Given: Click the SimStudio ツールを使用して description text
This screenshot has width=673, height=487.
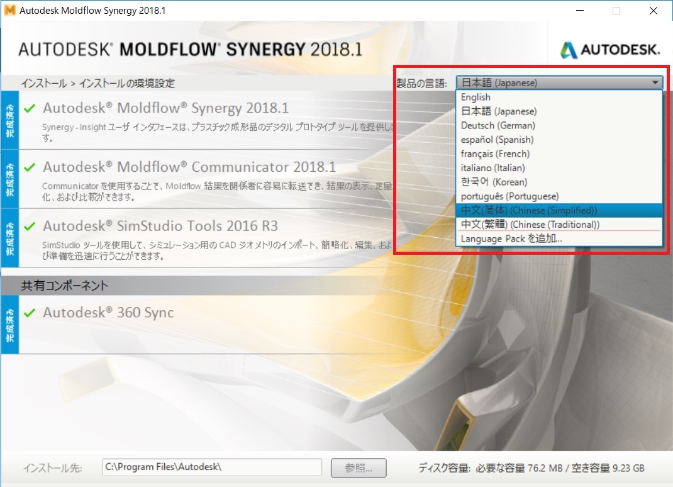Looking at the screenshot, I should (x=217, y=250).
